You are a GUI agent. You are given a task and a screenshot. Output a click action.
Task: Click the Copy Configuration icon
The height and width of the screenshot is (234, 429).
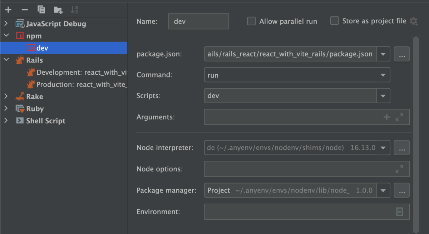(41, 10)
